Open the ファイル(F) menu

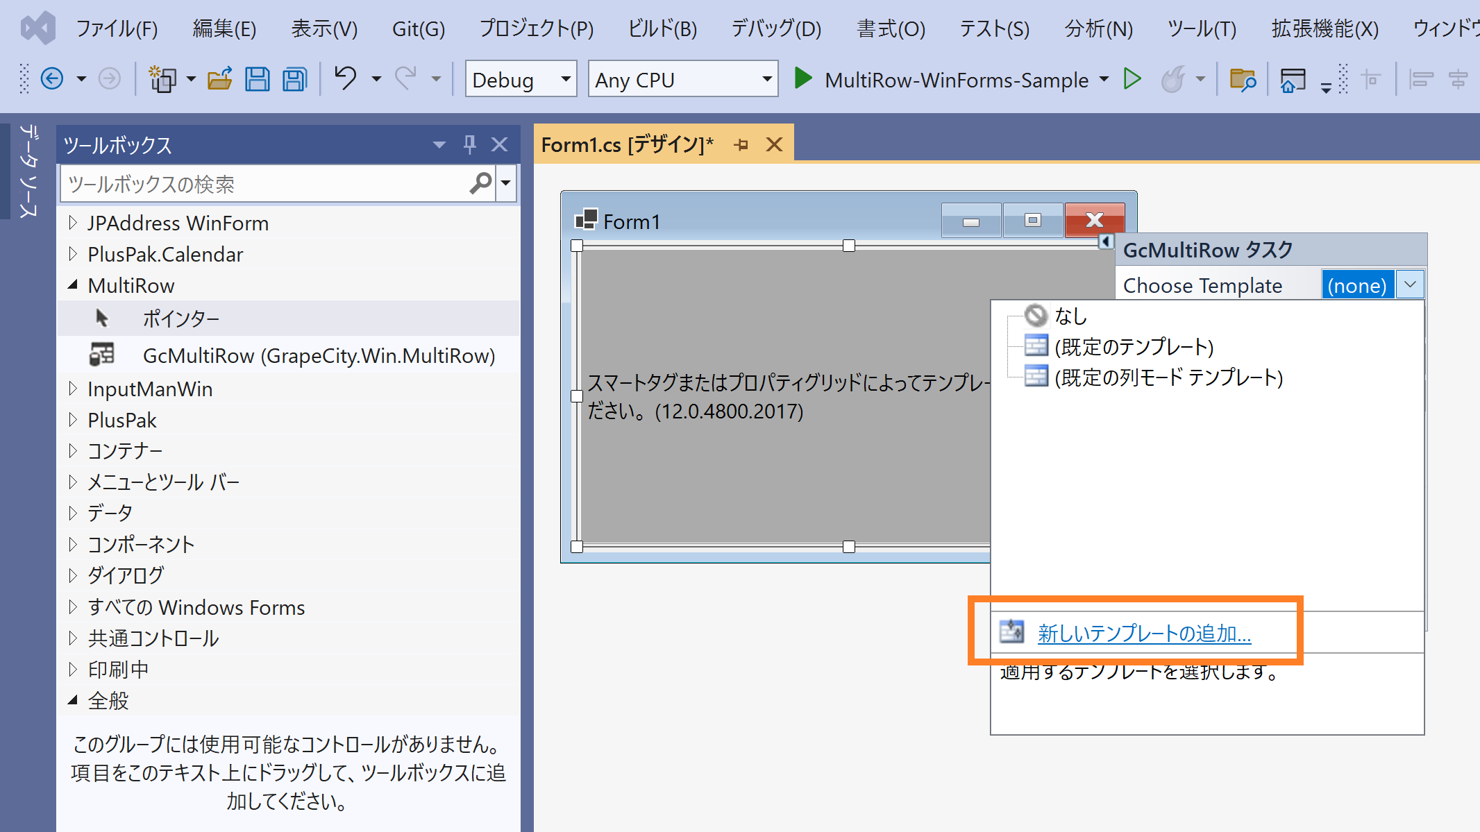117,28
